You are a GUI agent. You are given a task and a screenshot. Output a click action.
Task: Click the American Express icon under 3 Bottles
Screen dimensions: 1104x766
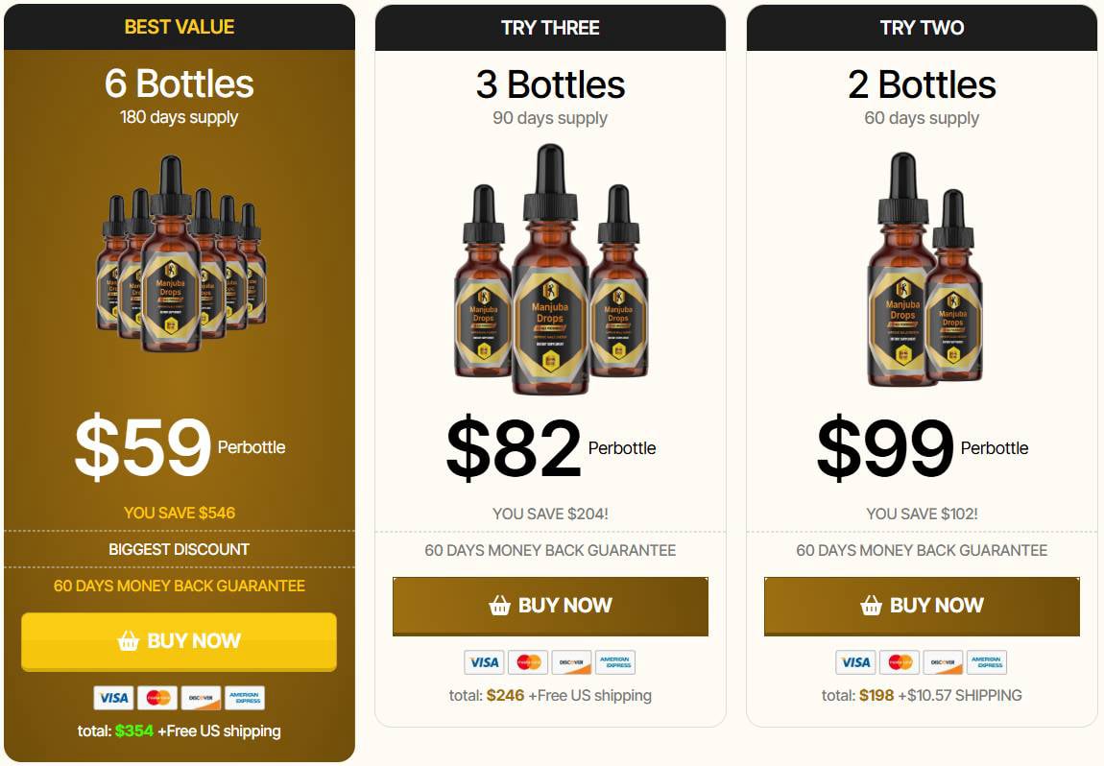tap(615, 662)
